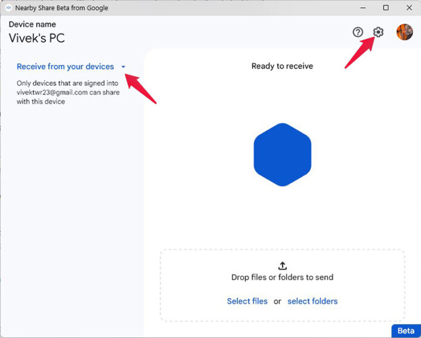Click the "Ready to receive" status text
Image resolution: width=421 pixels, height=338 pixels.
tap(282, 66)
